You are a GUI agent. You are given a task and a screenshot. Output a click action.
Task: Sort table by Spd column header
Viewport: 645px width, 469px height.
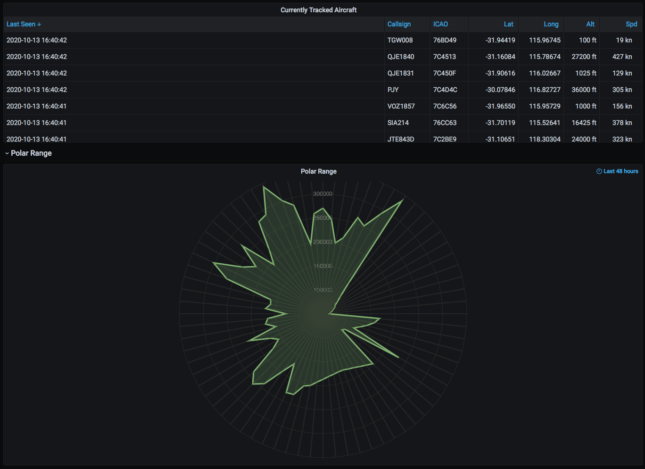click(x=631, y=24)
